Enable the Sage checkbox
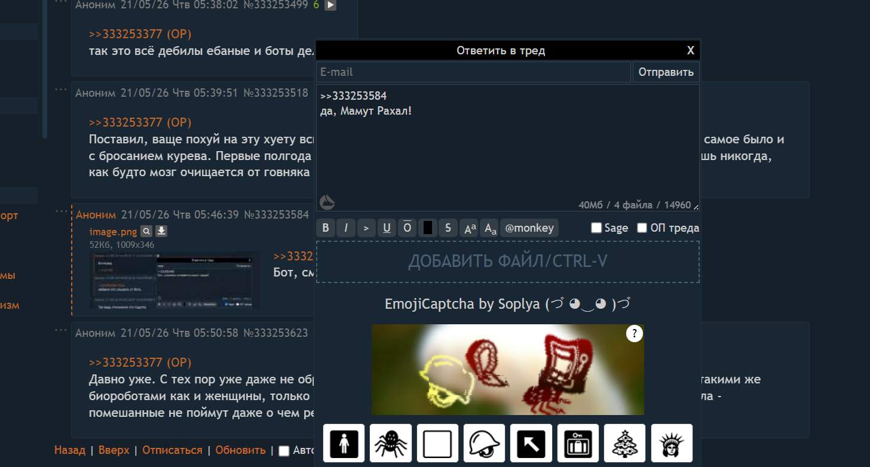 [x=596, y=228]
